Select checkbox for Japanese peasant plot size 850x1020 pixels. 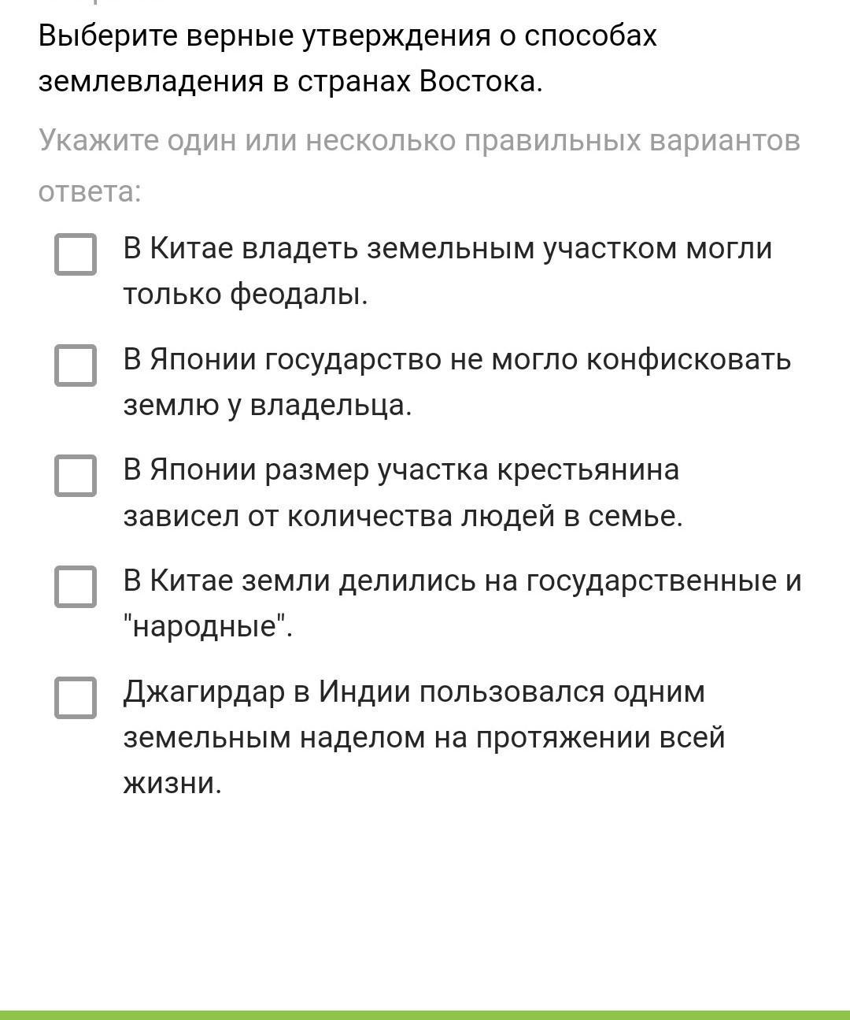(x=76, y=476)
